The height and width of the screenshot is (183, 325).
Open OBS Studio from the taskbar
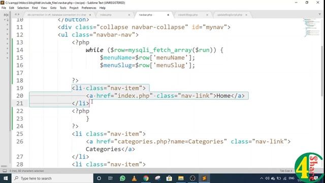click(192, 178)
